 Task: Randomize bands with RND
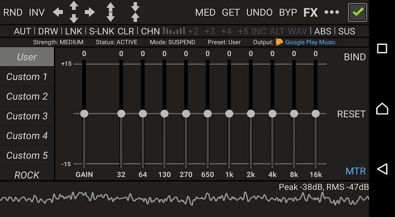(13, 12)
